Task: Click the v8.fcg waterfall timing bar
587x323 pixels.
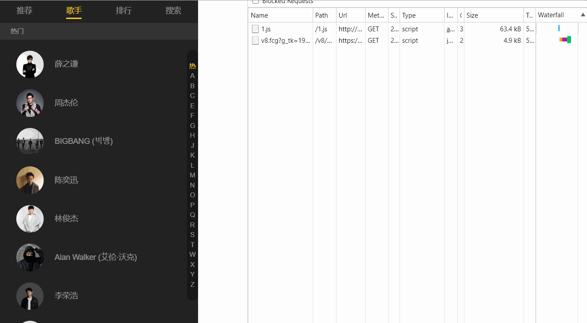Action: click(x=565, y=40)
